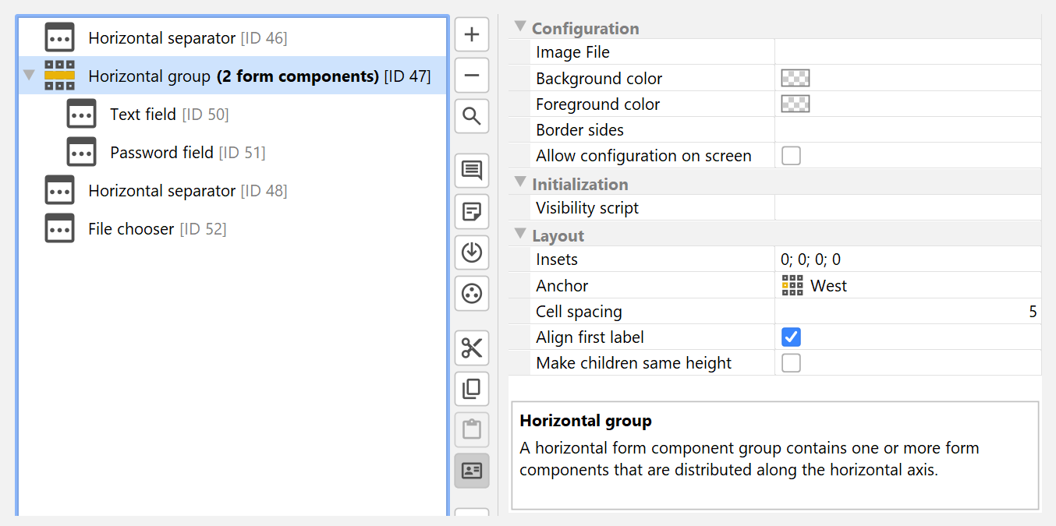The height and width of the screenshot is (526, 1056).
Task: Click the comment bubble toolbar icon
Action: click(472, 171)
